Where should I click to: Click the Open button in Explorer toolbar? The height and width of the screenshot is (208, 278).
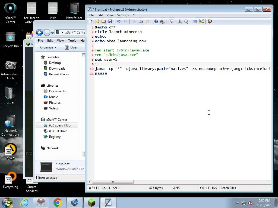72,47
